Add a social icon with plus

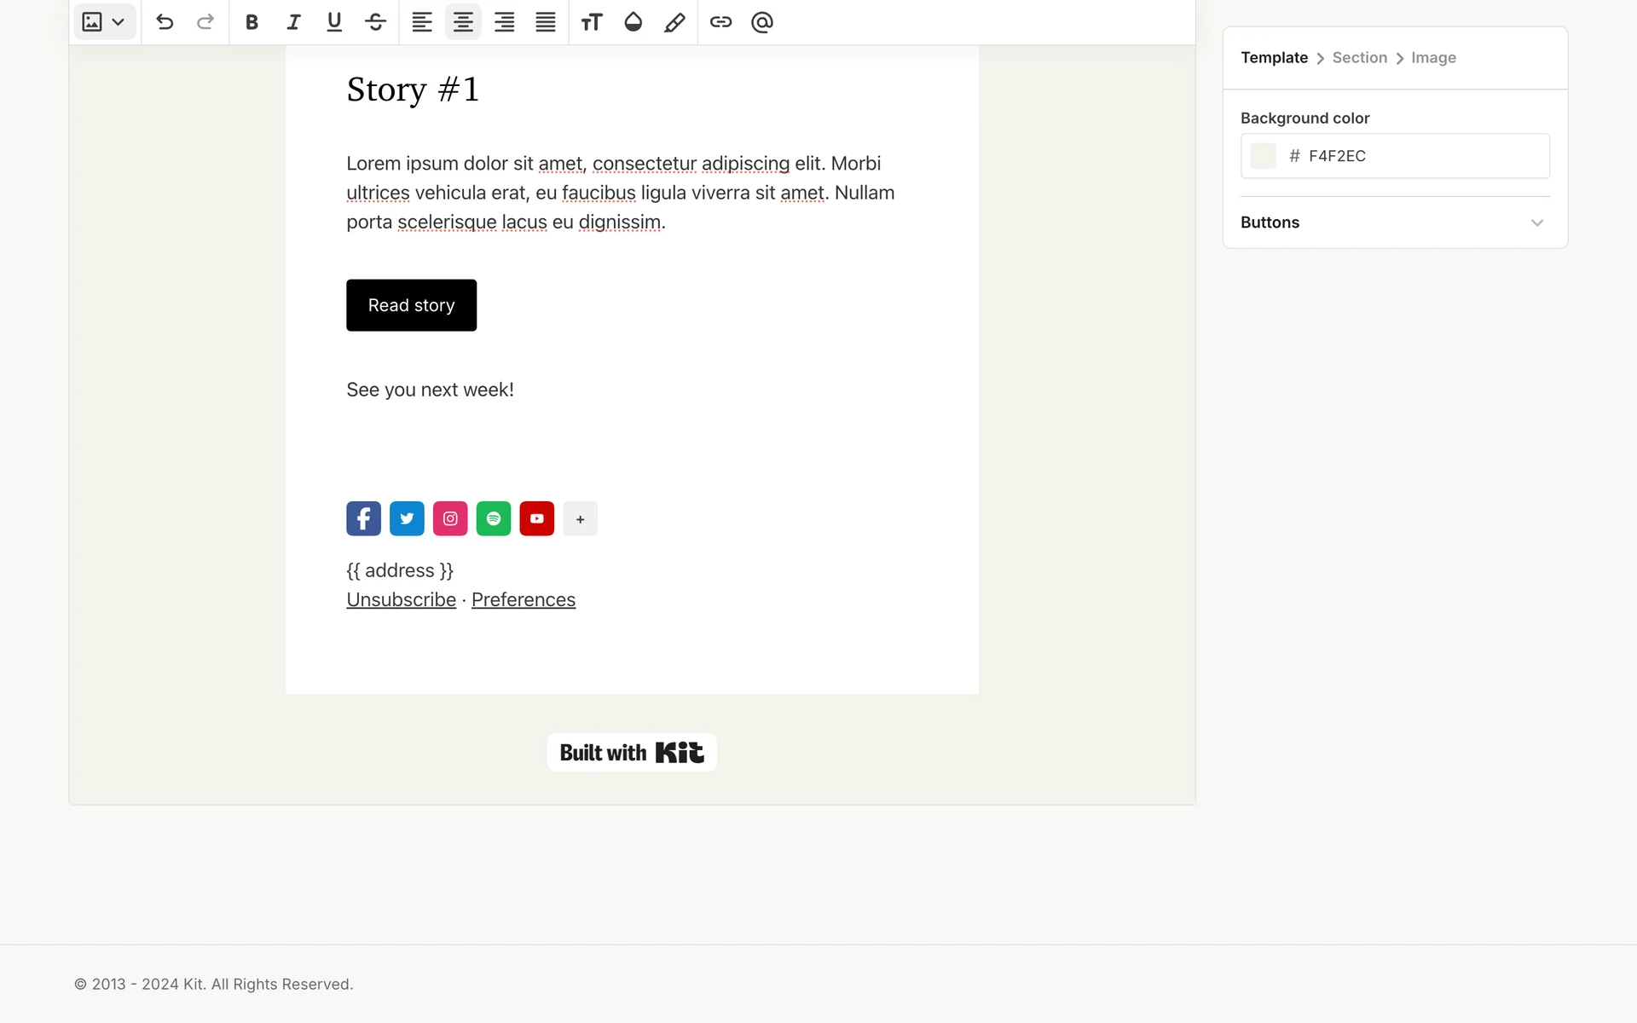(x=580, y=519)
